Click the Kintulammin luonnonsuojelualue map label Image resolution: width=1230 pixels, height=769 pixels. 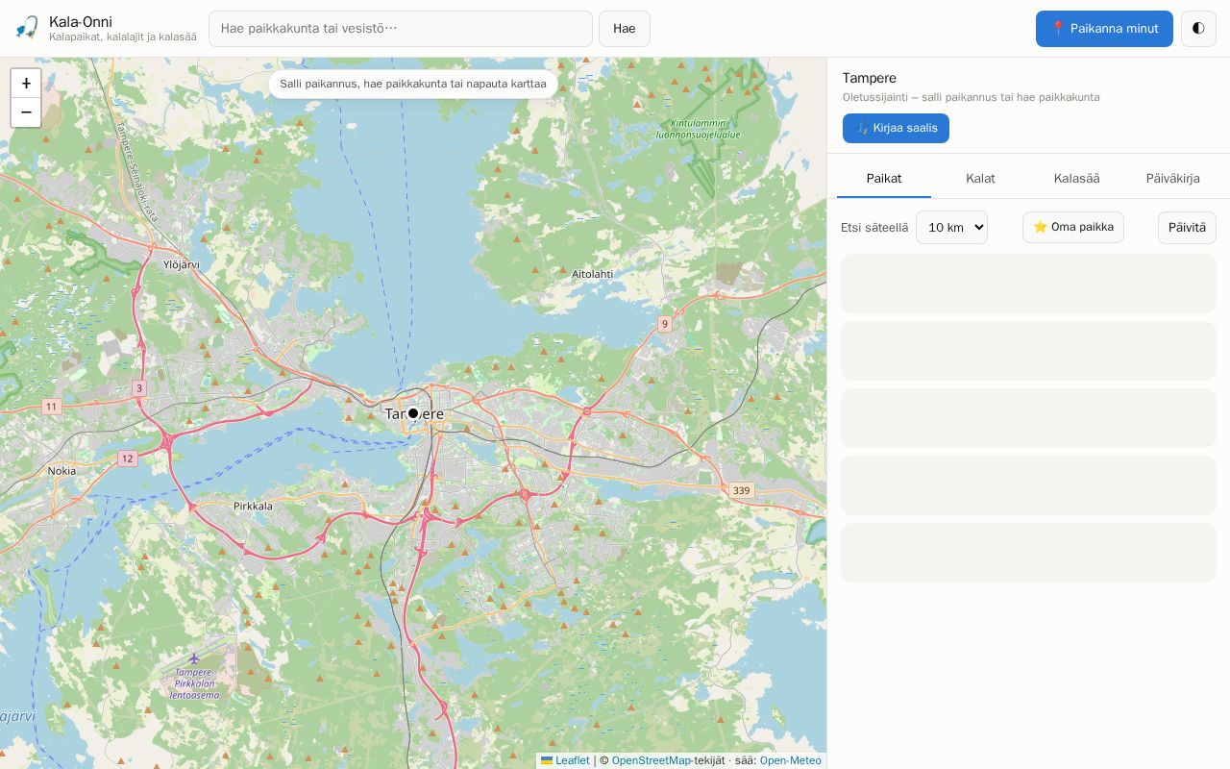[699, 129]
